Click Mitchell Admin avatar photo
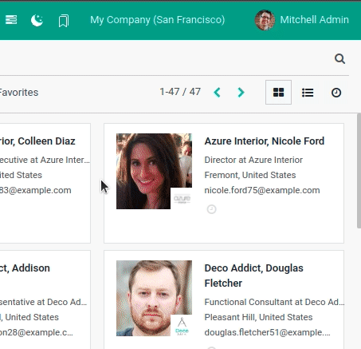The height and width of the screenshot is (349, 361). [x=265, y=20]
